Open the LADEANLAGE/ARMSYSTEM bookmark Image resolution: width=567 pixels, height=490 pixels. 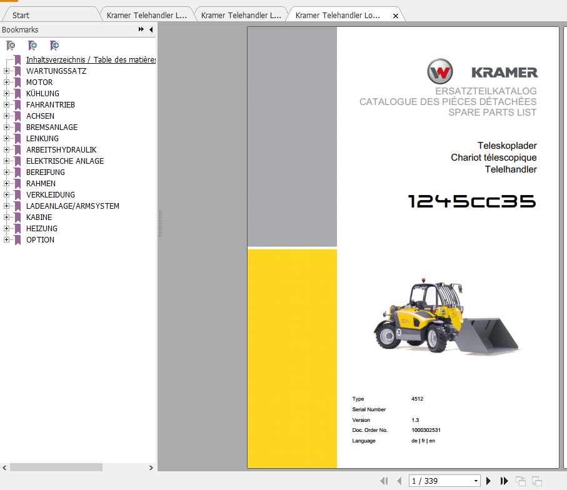tap(73, 206)
